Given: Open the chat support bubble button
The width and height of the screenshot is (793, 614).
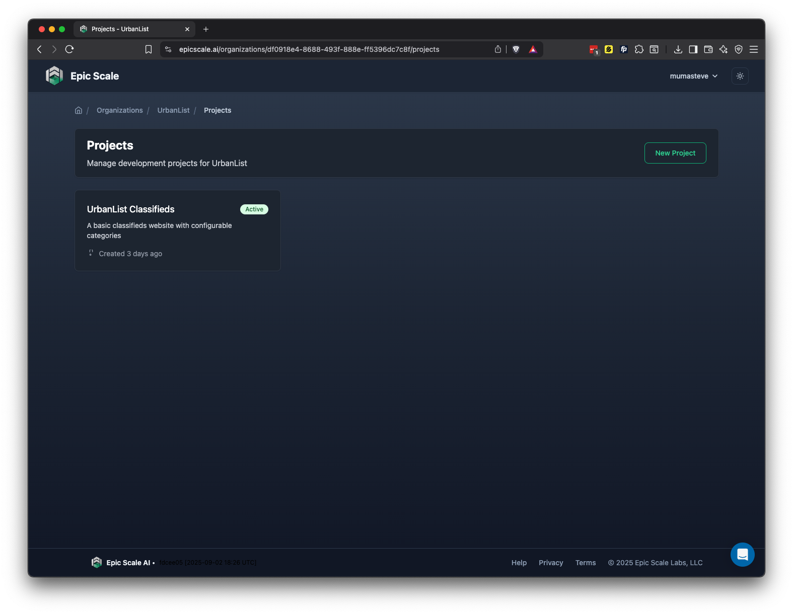Looking at the screenshot, I should (743, 555).
